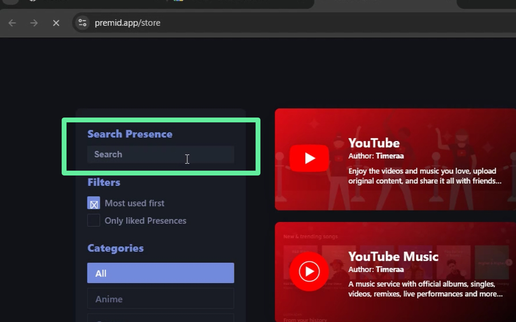Image resolution: width=516 pixels, height=322 pixels.
Task: Click the Filters heading
Action: pos(104,182)
